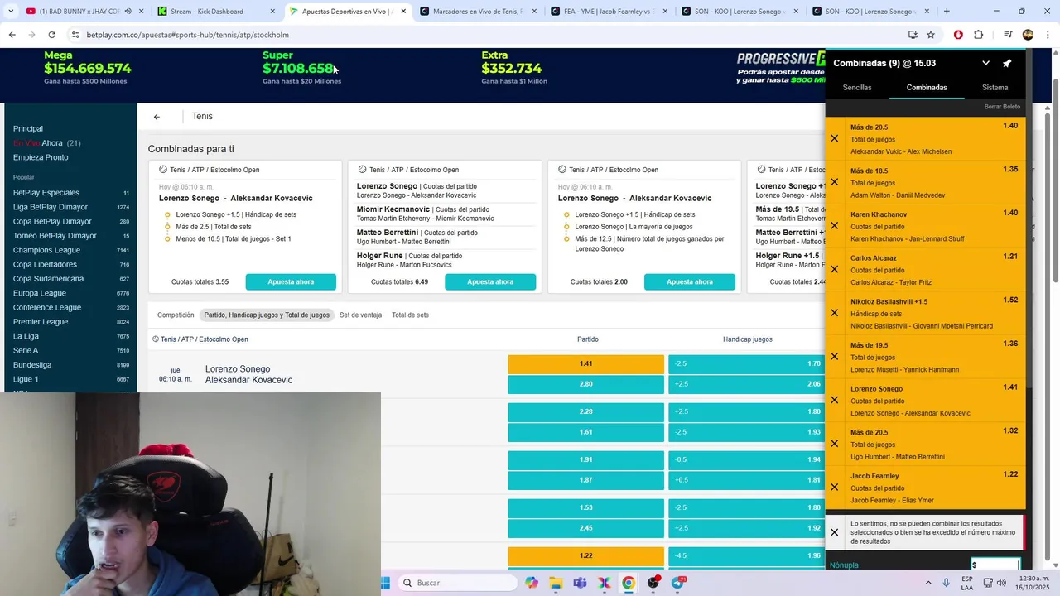Image resolution: width=1060 pixels, height=596 pixels.
Task: Select Partido, Handicap juegos y Total filter
Action: pyautogui.click(x=267, y=315)
